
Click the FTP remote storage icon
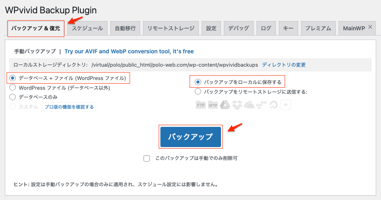pyautogui.click(x=201, y=105)
